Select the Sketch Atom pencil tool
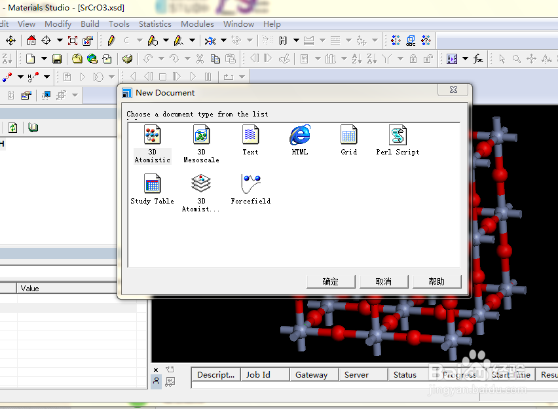 111,41
